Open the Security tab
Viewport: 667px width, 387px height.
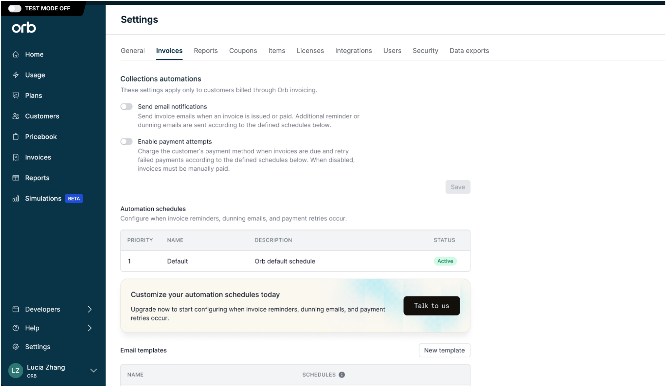click(425, 51)
